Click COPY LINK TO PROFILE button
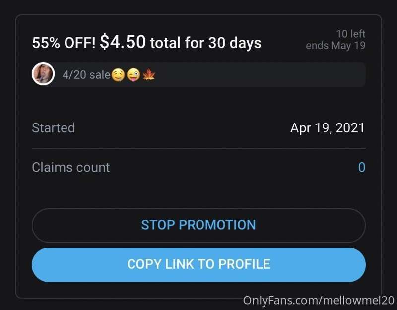Screen dimensions: 397x310 click(x=198, y=265)
